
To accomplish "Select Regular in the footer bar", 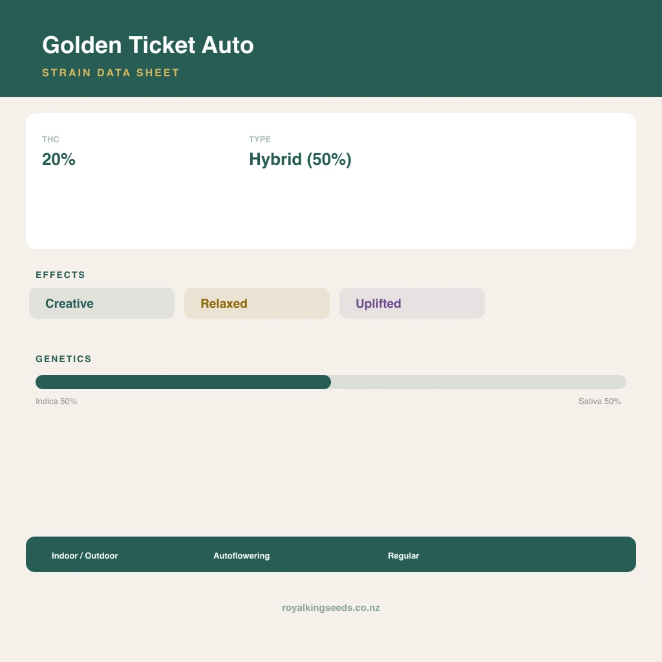I will [x=403, y=555].
